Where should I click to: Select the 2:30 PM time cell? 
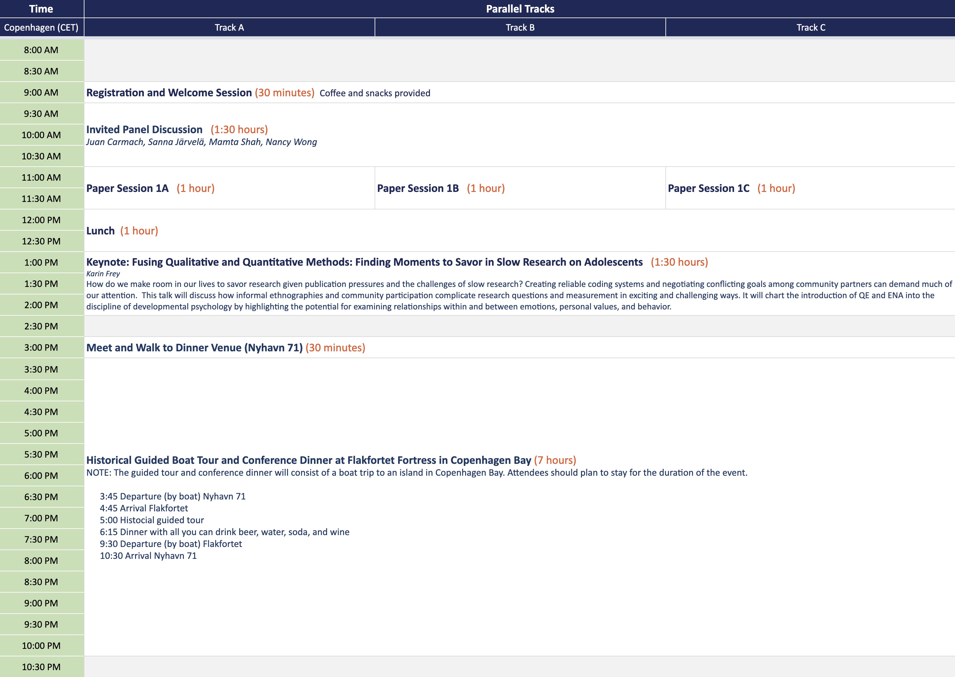pos(41,326)
